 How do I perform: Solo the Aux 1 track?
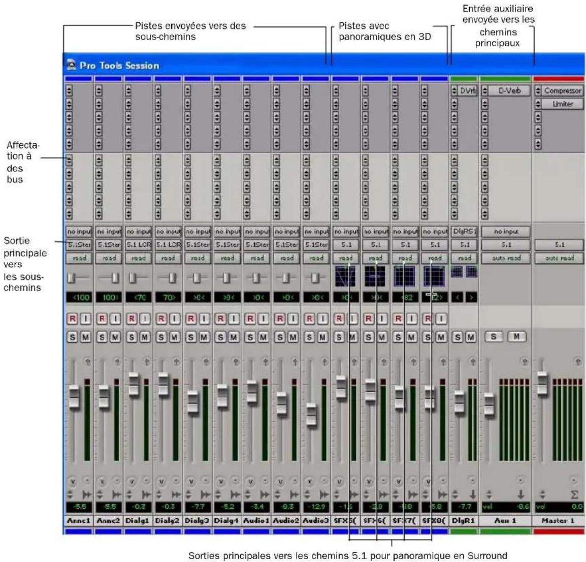(x=494, y=336)
